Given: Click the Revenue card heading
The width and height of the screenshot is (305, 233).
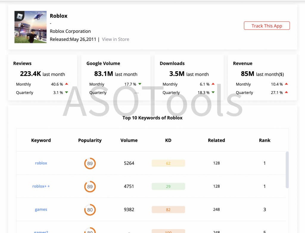Looking at the screenshot, I should tap(243, 63).
